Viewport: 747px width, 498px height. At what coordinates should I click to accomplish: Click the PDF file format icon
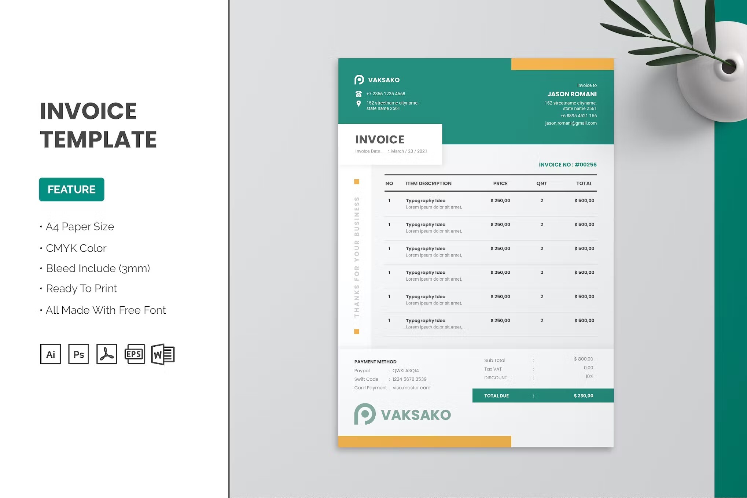107,354
